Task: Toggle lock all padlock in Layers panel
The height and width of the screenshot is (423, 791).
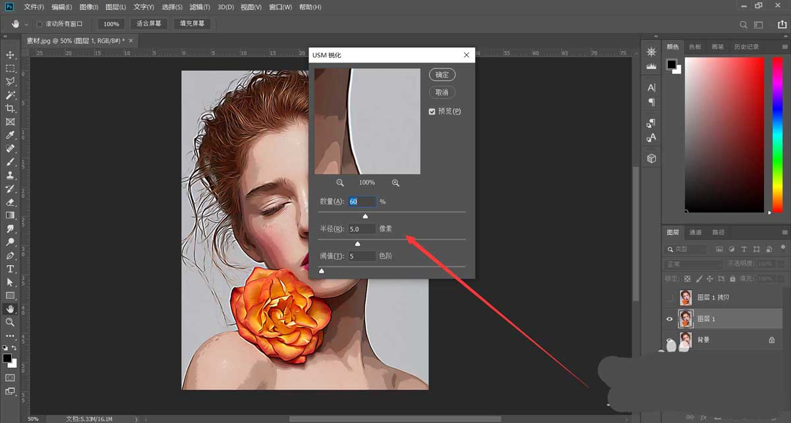Action: [733, 279]
